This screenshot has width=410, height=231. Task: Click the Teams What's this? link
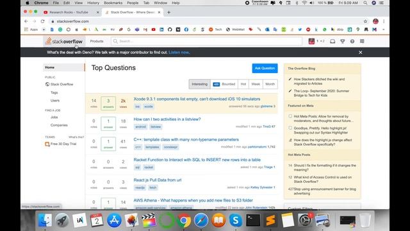click(x=76, y=137)
